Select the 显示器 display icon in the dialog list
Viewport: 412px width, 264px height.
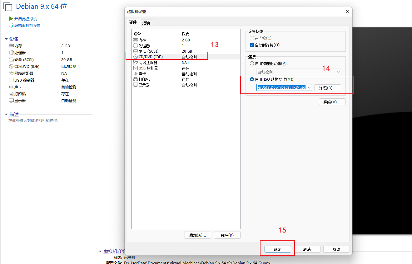tap(135, 85)
